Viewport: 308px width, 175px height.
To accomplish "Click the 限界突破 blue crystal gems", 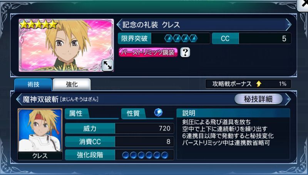I will click(181, 38).
